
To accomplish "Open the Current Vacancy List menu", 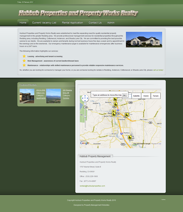I will (44, 23).
